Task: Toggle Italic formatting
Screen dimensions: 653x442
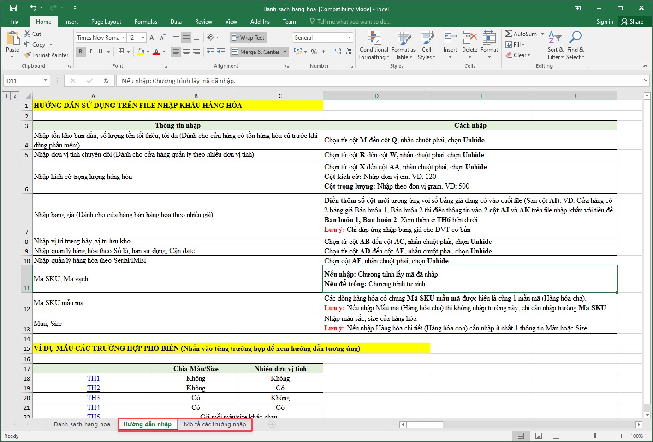Action: (x=90, y=52)
